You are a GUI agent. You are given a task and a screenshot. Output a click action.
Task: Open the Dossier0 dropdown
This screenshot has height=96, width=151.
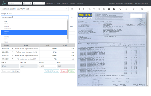pyautogui.click(x=15, y=3)
